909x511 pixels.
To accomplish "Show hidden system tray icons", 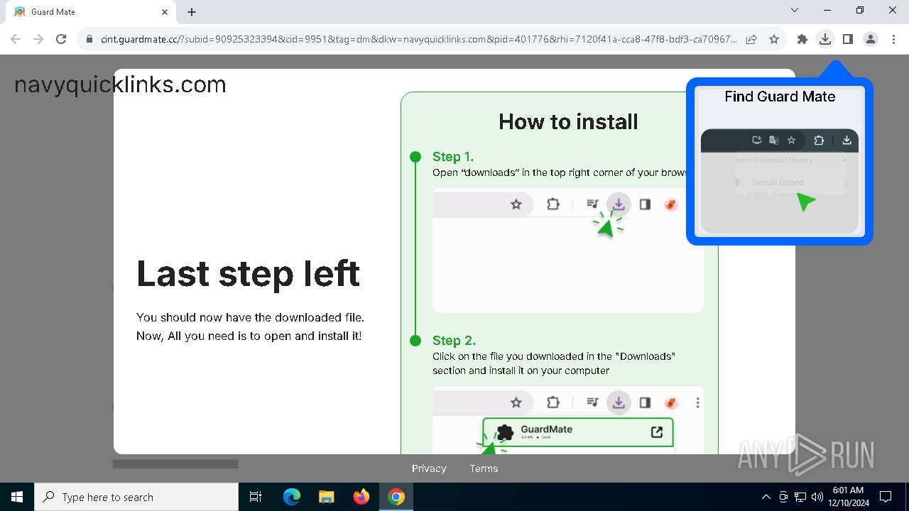I will (766, 497).
